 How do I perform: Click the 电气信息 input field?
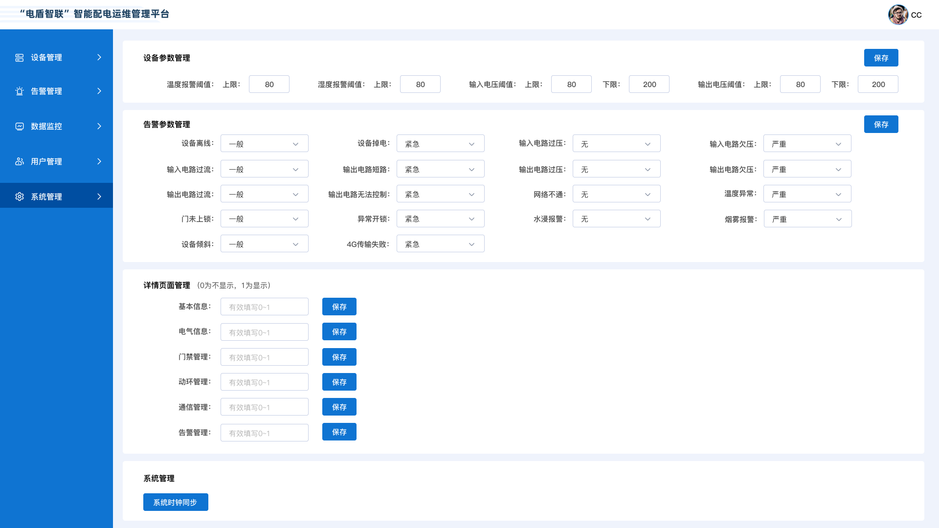264,332
